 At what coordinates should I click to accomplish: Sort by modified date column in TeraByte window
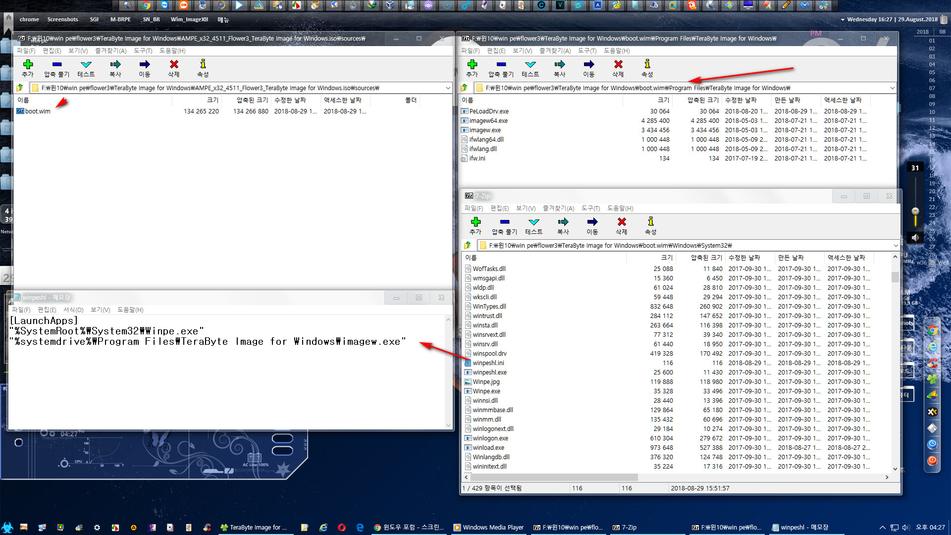click(746, 100)
